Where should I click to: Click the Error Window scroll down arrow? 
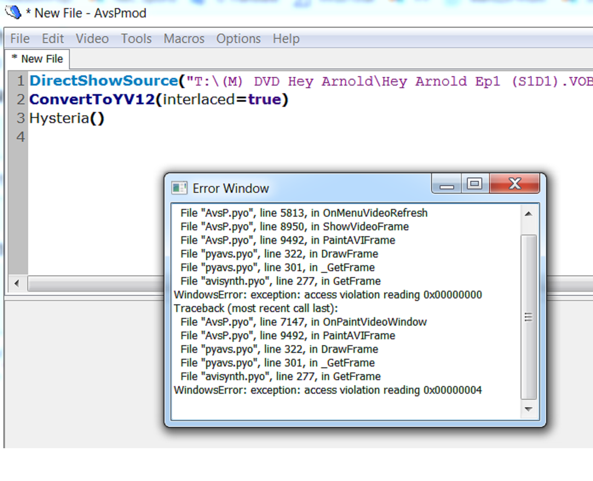tap(529, 409)
